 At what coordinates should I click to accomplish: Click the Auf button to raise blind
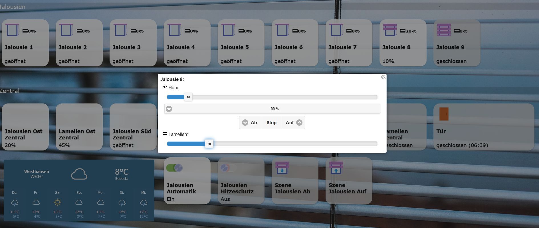(x=293, y=123)
